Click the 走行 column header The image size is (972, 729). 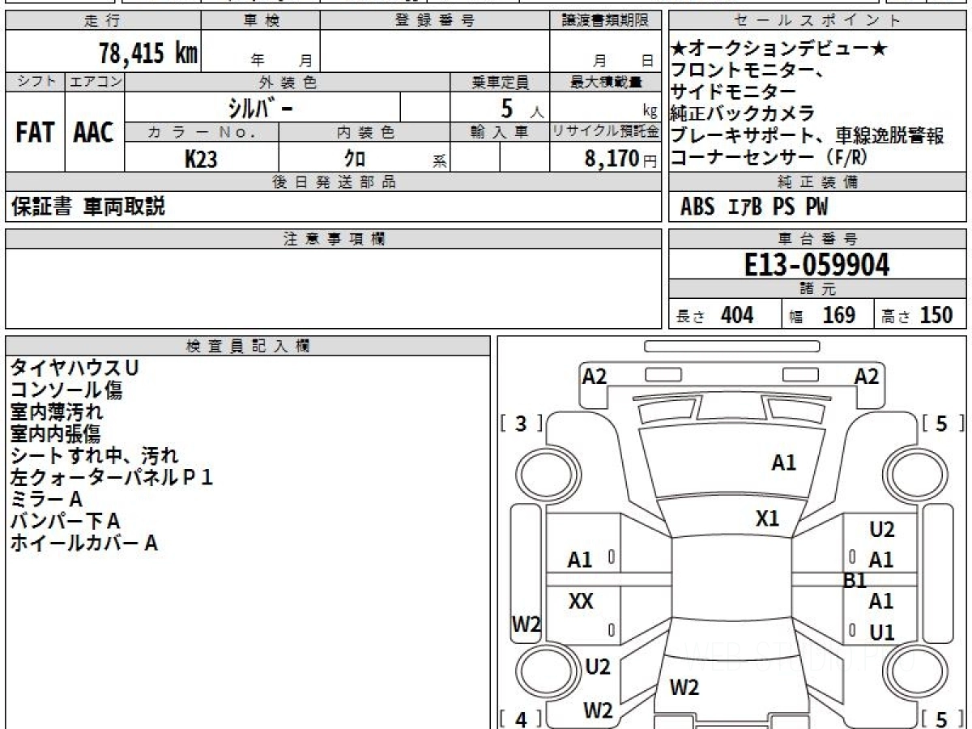click(102, 21)
